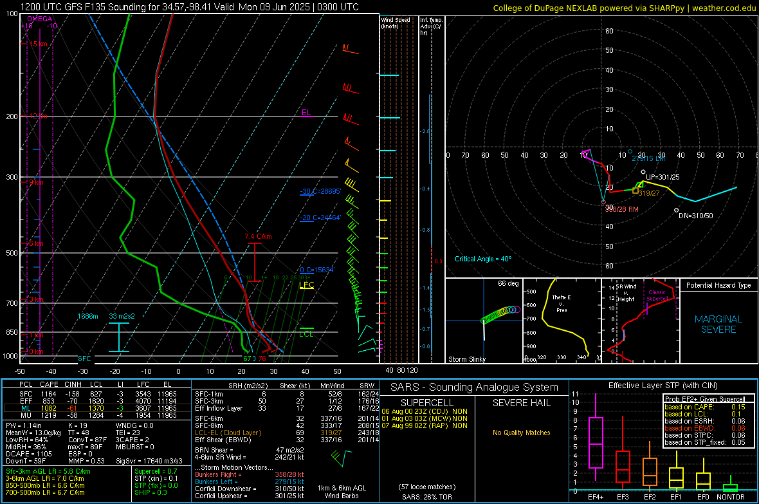
Task: Click the 279/15 LM storm motion label
Action: pyautogui.click(x=648, y=158)
